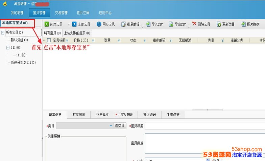
Task: Select 默认分组 (0) tree item
Action: (x=19, y=40)
